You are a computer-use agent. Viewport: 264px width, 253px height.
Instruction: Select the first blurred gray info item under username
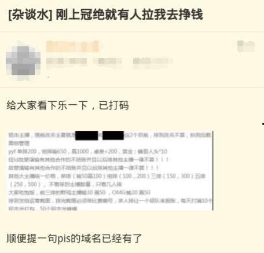tap(67, 61)
